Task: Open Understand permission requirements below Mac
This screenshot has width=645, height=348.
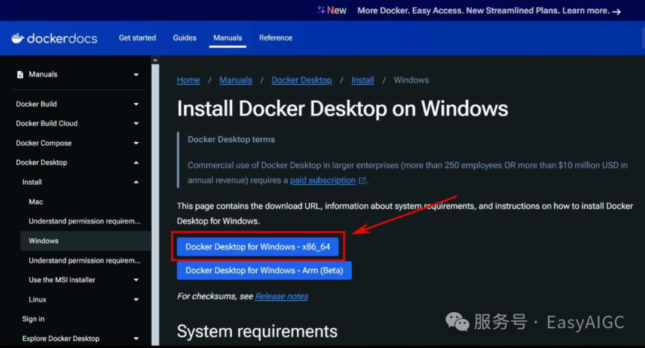Action: click(x=85, y=221)
